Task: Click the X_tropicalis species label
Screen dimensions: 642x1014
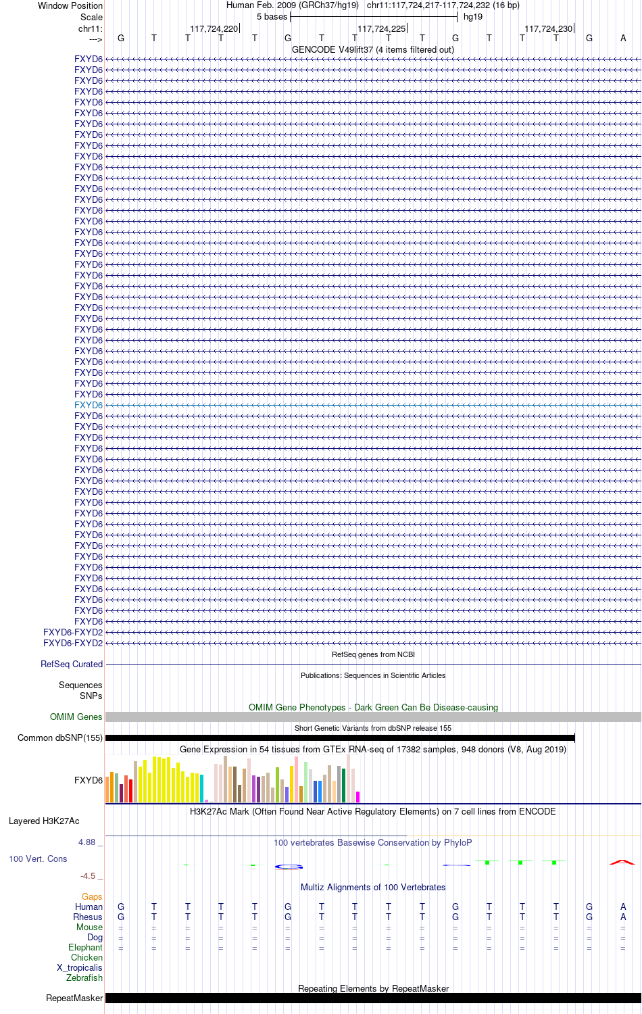Action: tap(80, 967)
